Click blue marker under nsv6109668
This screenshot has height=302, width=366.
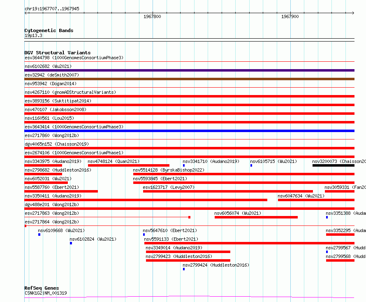pyautogui.click(x=39, y=235)
